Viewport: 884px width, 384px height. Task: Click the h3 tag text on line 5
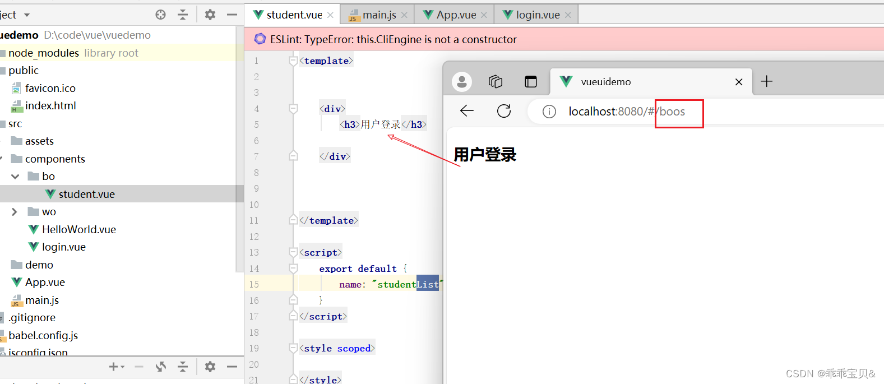(383, 124)
